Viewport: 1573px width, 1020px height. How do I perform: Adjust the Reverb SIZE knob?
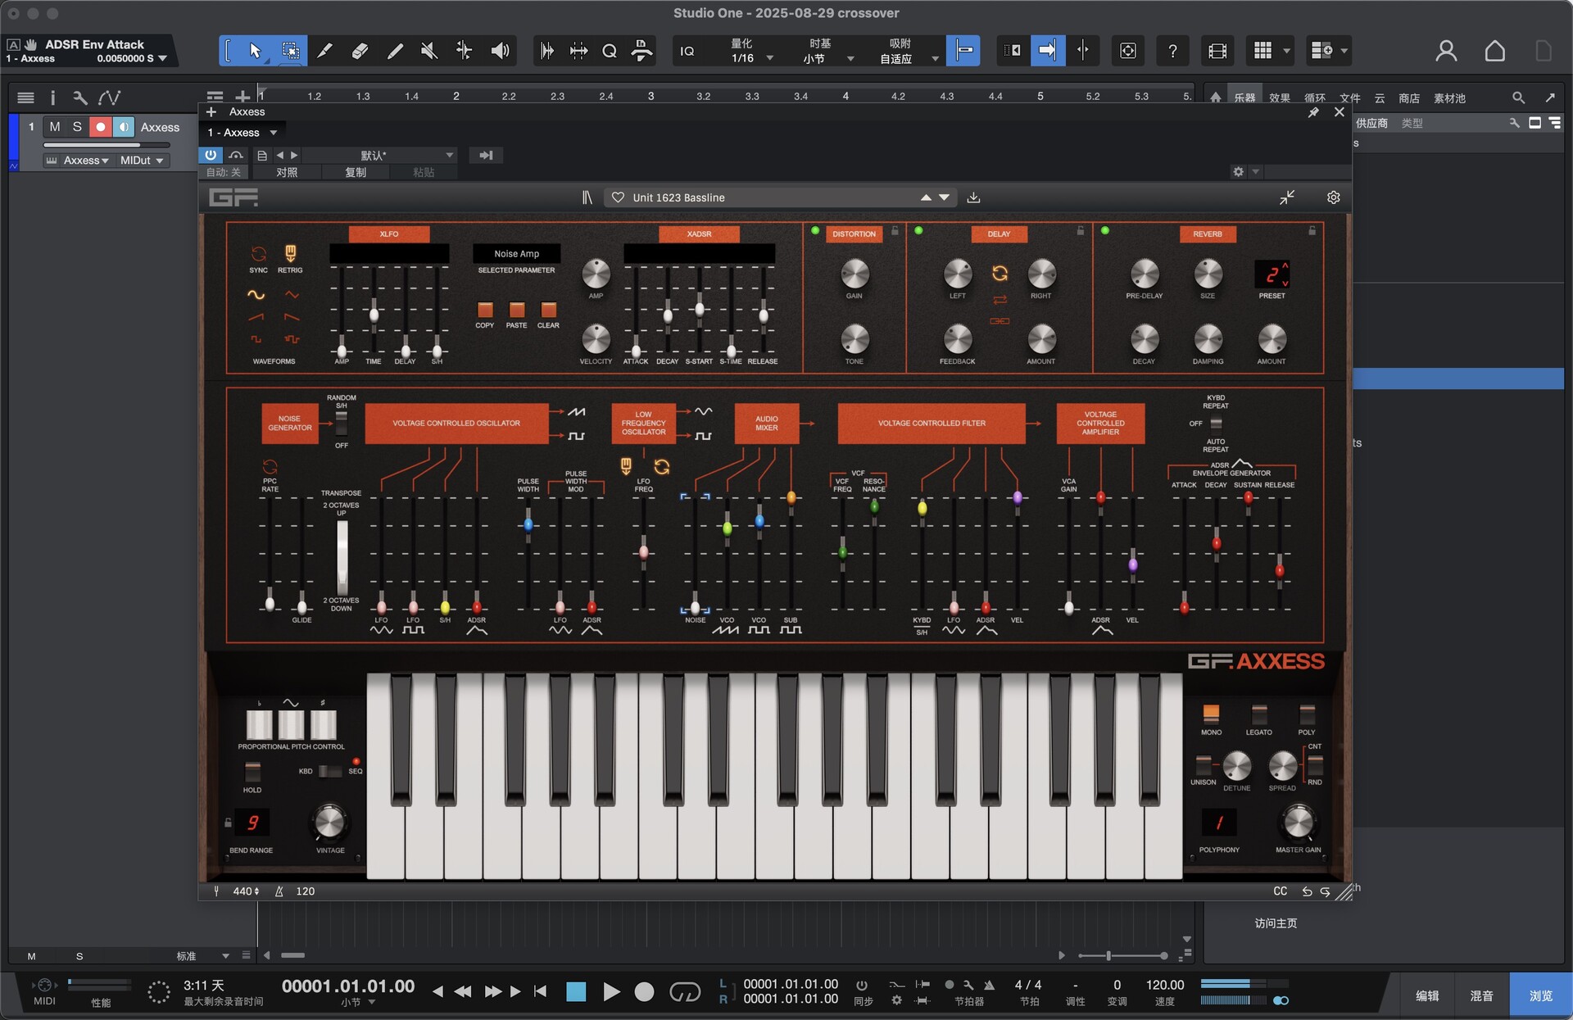pyautogui.click(x=1208, y=274)
